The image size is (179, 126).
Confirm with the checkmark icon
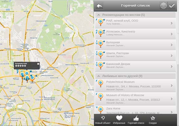click(x=172, y=6)
